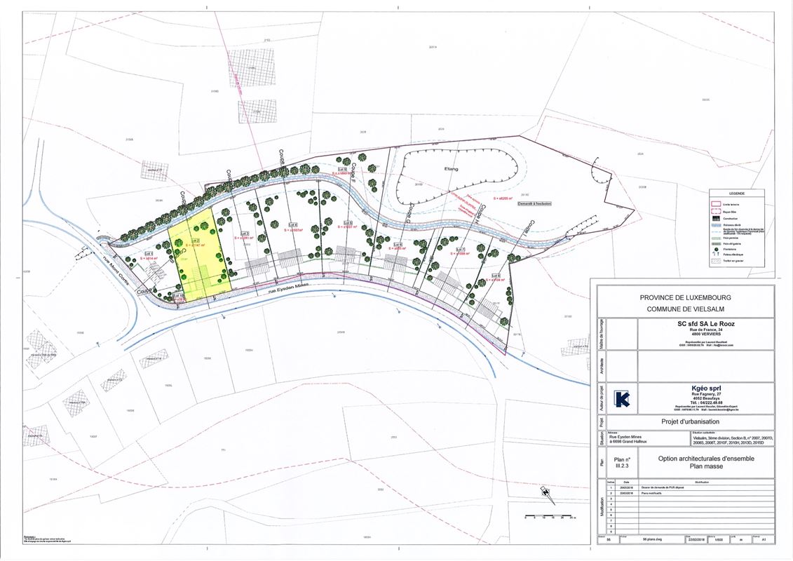Click the north arrow symbol
Image resolution: width=793 pixels, height=561 pixels.
coord(548,495)
